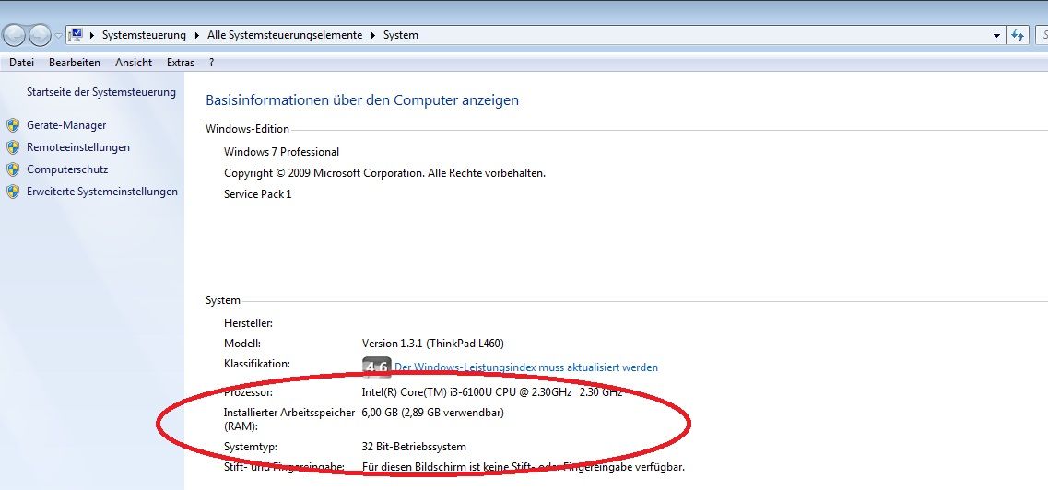Screen dimensions: 1048x490
Task: Select Systemsteuerung in the breadcrumb path
Action: pyautogui.click(x=144, y=35)
